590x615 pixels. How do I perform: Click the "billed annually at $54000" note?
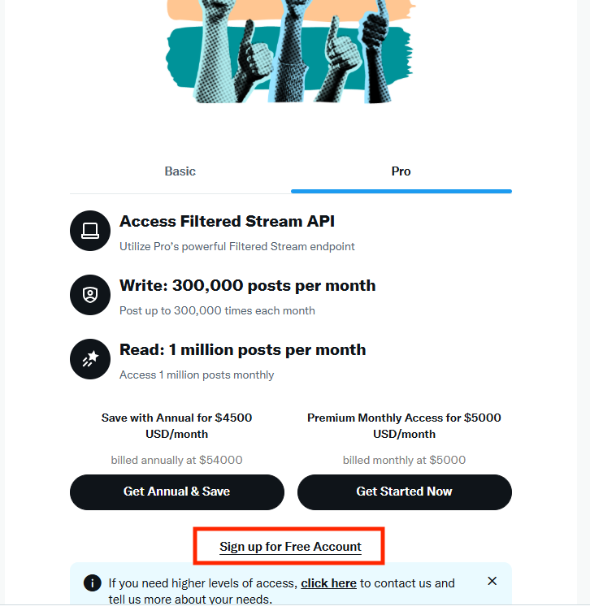click(x=176, y=460)
